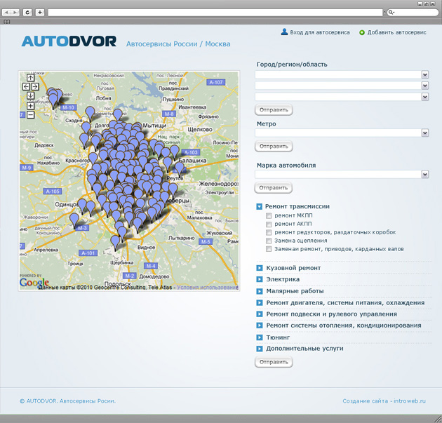This screenshot has width=442, height=423.
Task: Click the green plus icon beside Добавить автосервис
Action: point(361,33)
